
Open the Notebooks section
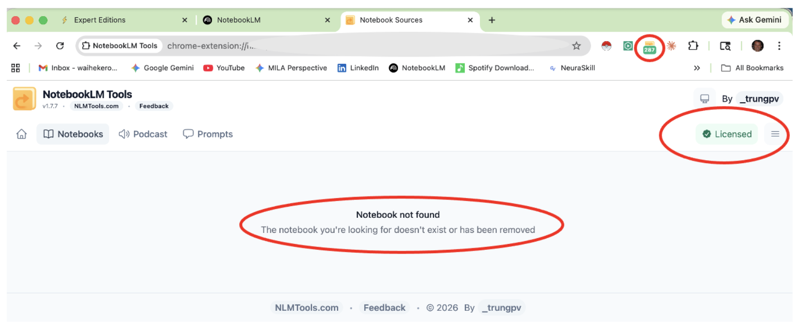[x=73, y=134]
